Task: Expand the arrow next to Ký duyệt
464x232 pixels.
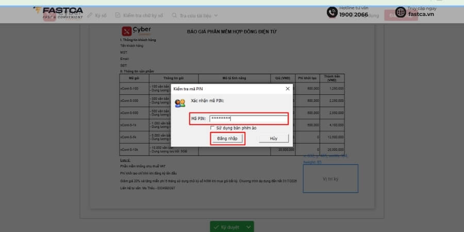Action: (249, 227)
